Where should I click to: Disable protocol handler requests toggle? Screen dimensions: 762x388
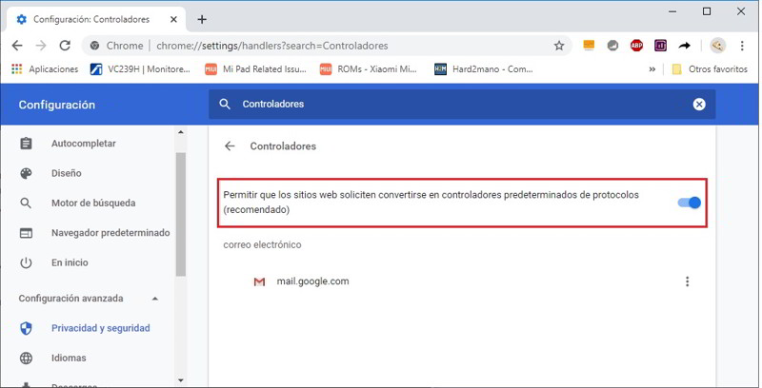689,203
